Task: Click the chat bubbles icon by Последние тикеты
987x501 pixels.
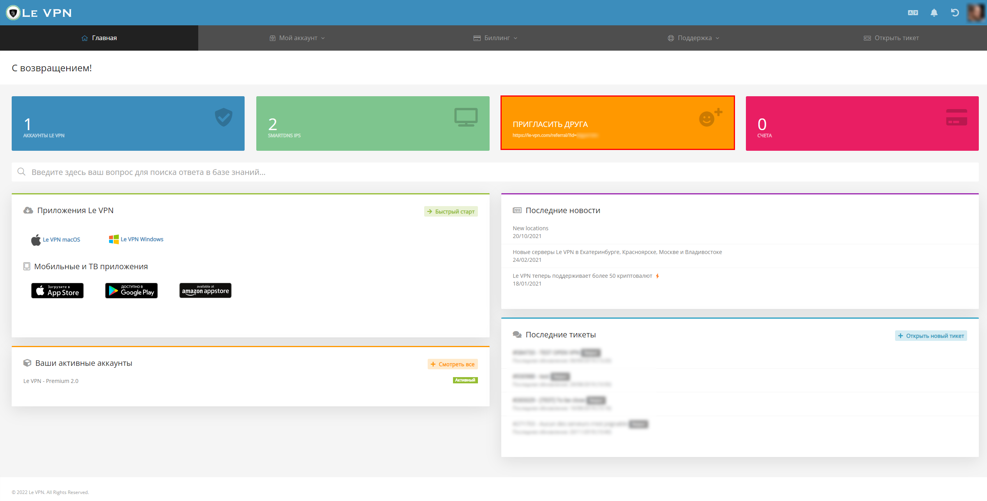Action: (517, 335)
